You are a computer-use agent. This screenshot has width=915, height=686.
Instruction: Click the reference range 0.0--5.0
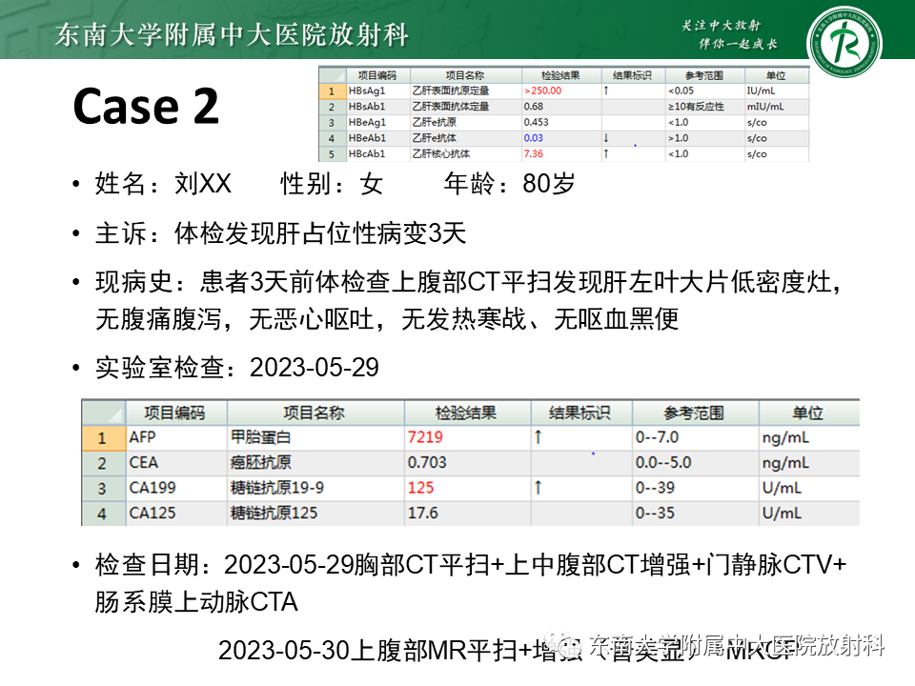pos(663,463)
